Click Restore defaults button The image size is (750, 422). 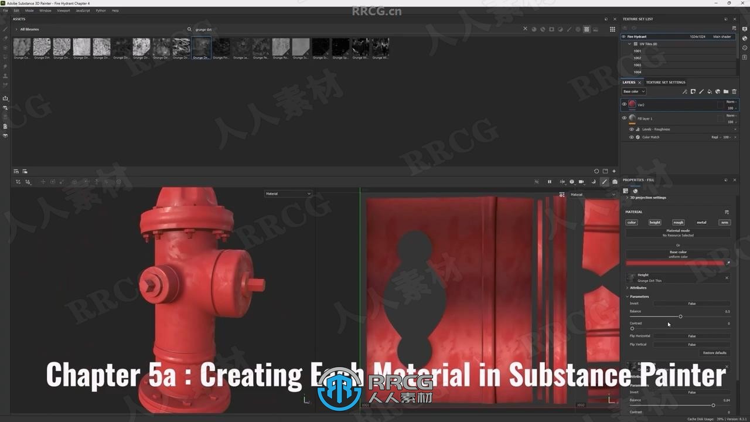pos(715,353)
